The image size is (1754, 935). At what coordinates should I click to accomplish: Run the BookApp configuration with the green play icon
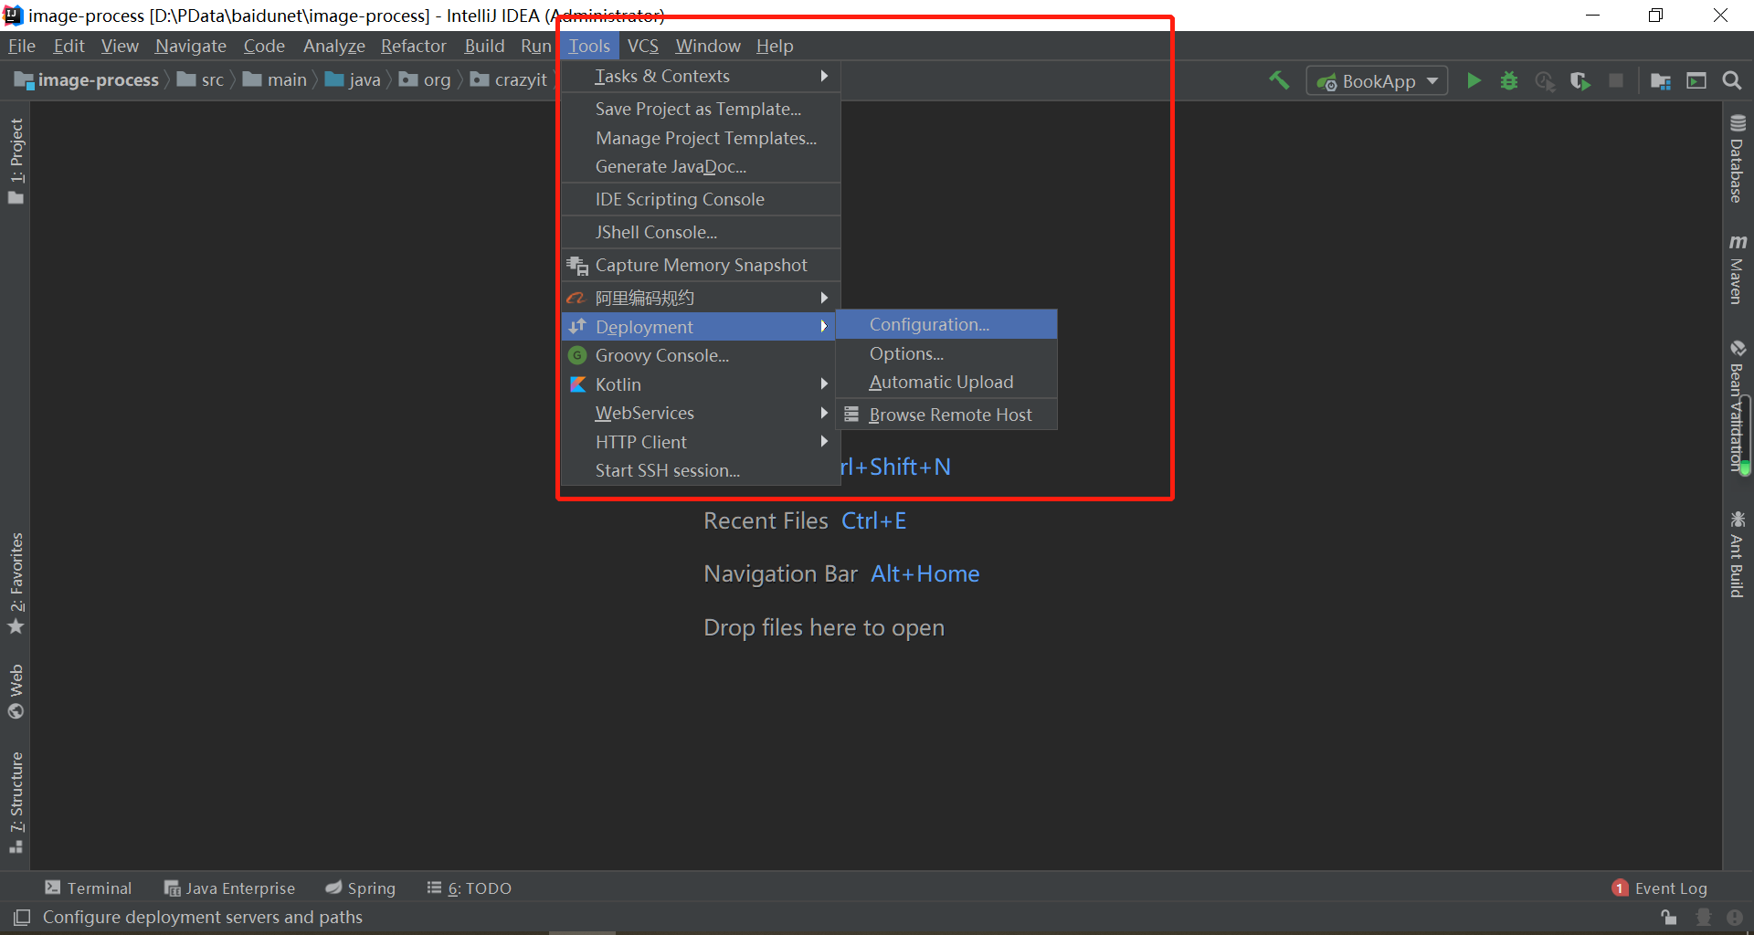[1474, 80]
